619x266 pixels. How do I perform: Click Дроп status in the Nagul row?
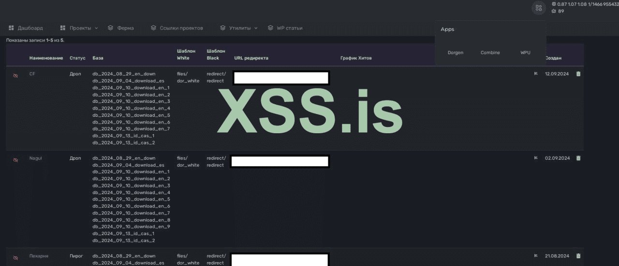pos(75,158)
